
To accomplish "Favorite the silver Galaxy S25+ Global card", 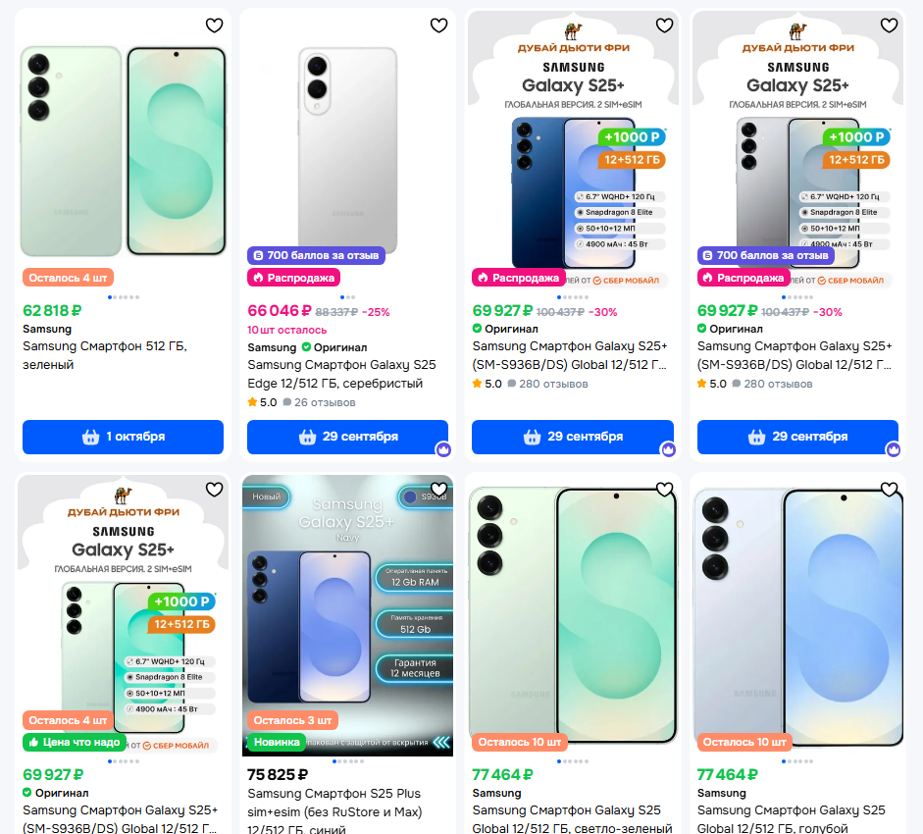I will (x=890, y=26).
